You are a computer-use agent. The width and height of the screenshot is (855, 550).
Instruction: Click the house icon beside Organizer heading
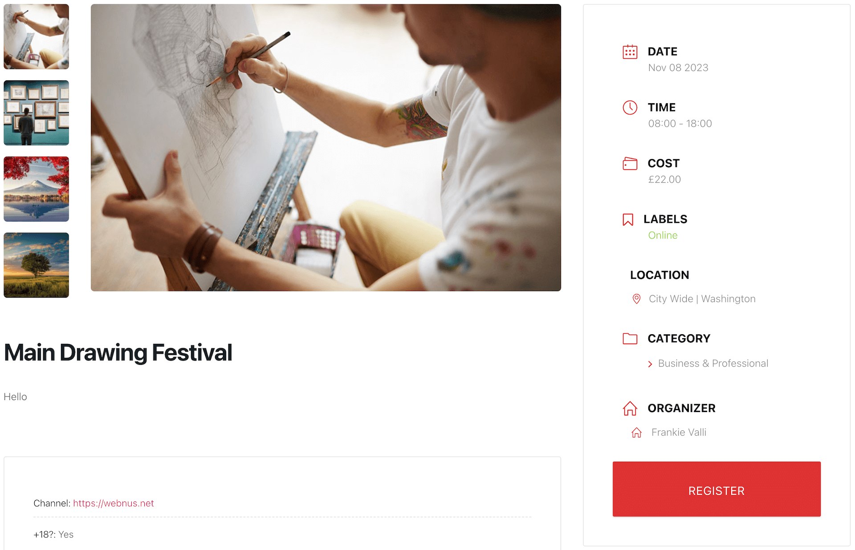(630, 408)
